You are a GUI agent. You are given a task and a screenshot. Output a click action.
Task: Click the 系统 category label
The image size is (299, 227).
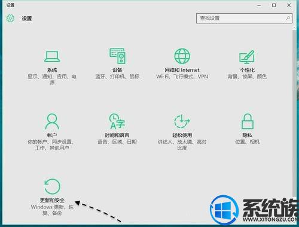tap(52, 70)
